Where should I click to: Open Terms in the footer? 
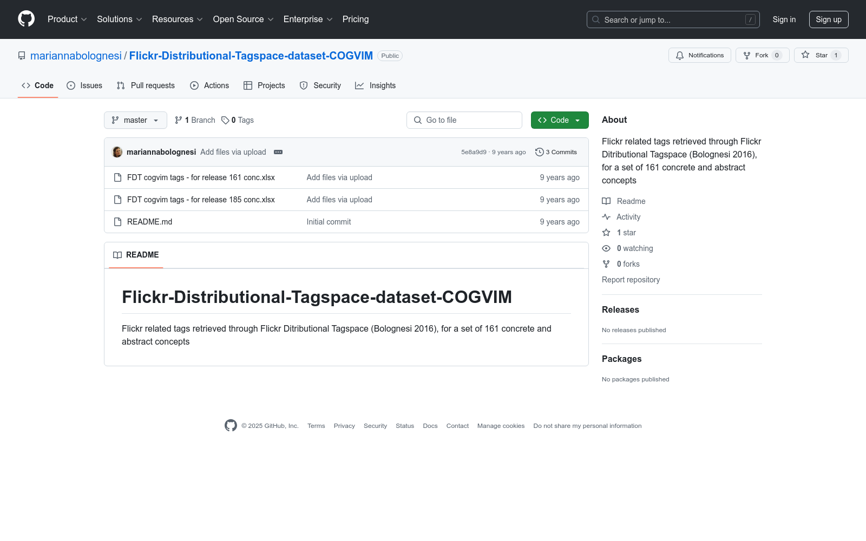(316, 426)
